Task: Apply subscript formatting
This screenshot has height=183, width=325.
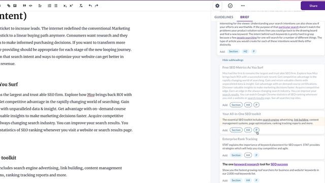Action: click(65, 6)
